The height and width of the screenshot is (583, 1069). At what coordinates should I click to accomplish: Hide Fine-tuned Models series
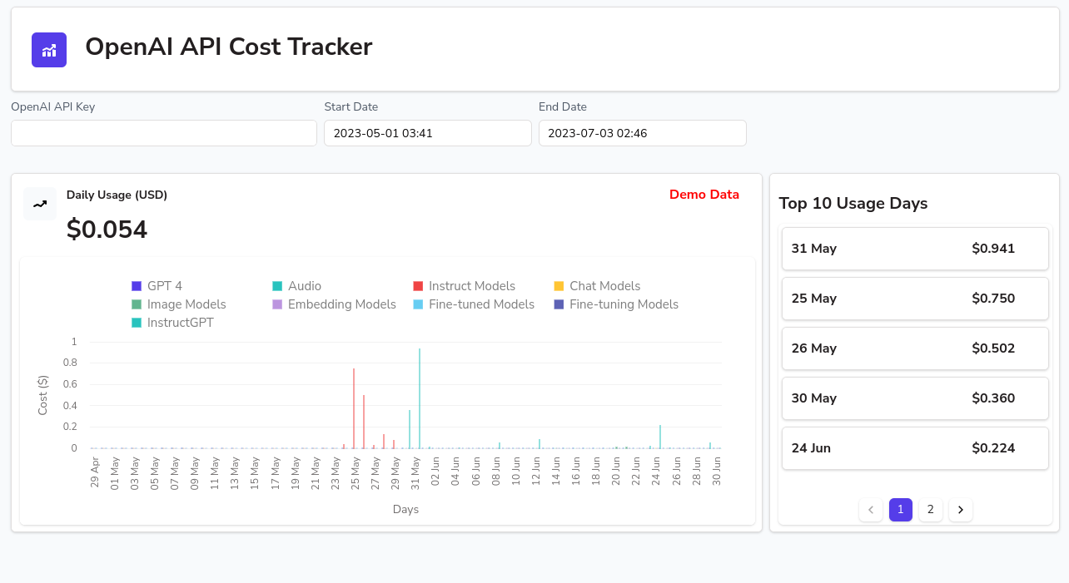coord(474,304)
